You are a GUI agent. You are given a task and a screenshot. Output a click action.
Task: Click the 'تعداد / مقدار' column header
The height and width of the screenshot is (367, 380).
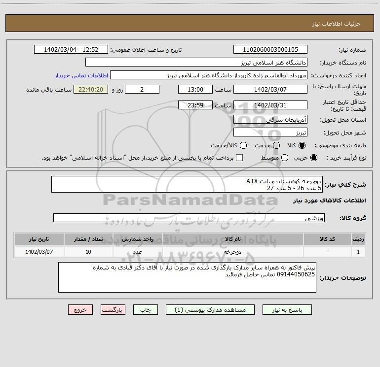pos(88,239)
